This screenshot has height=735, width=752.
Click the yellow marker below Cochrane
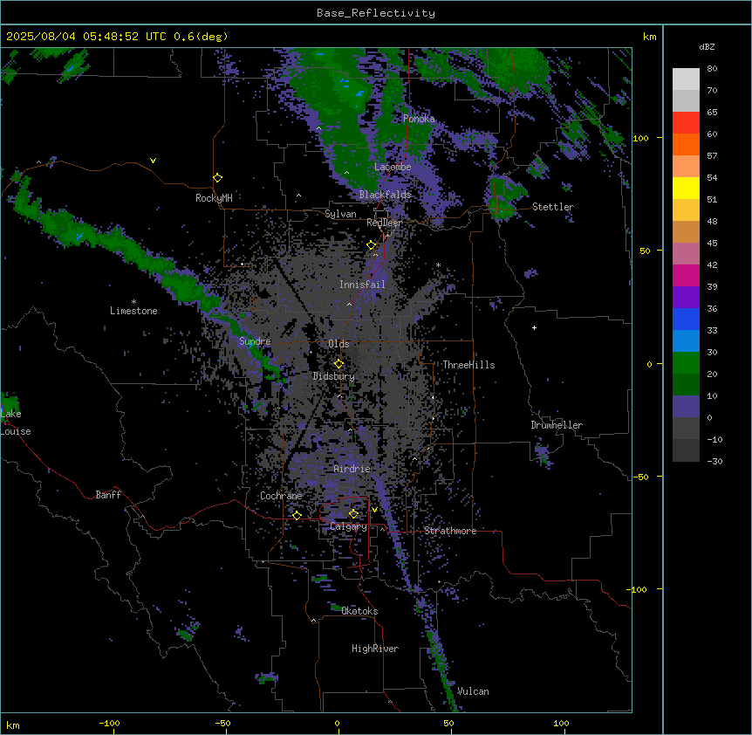click(x=297, y=515)
